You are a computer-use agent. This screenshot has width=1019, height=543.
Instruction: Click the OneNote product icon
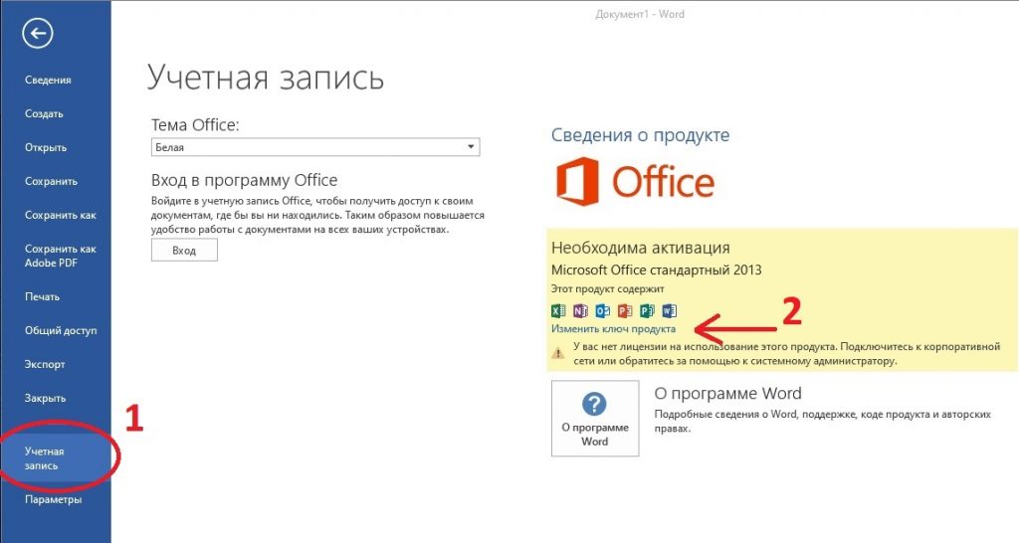pyautogui.click(x=580, y=310)
